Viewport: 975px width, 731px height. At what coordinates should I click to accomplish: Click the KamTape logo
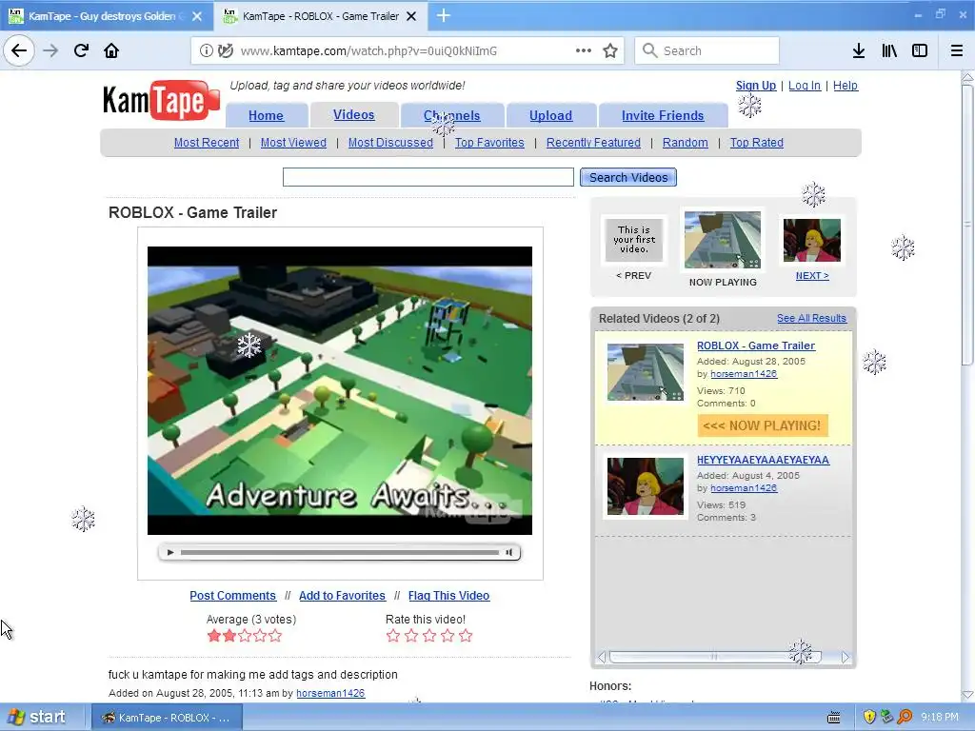click(162, 100)
